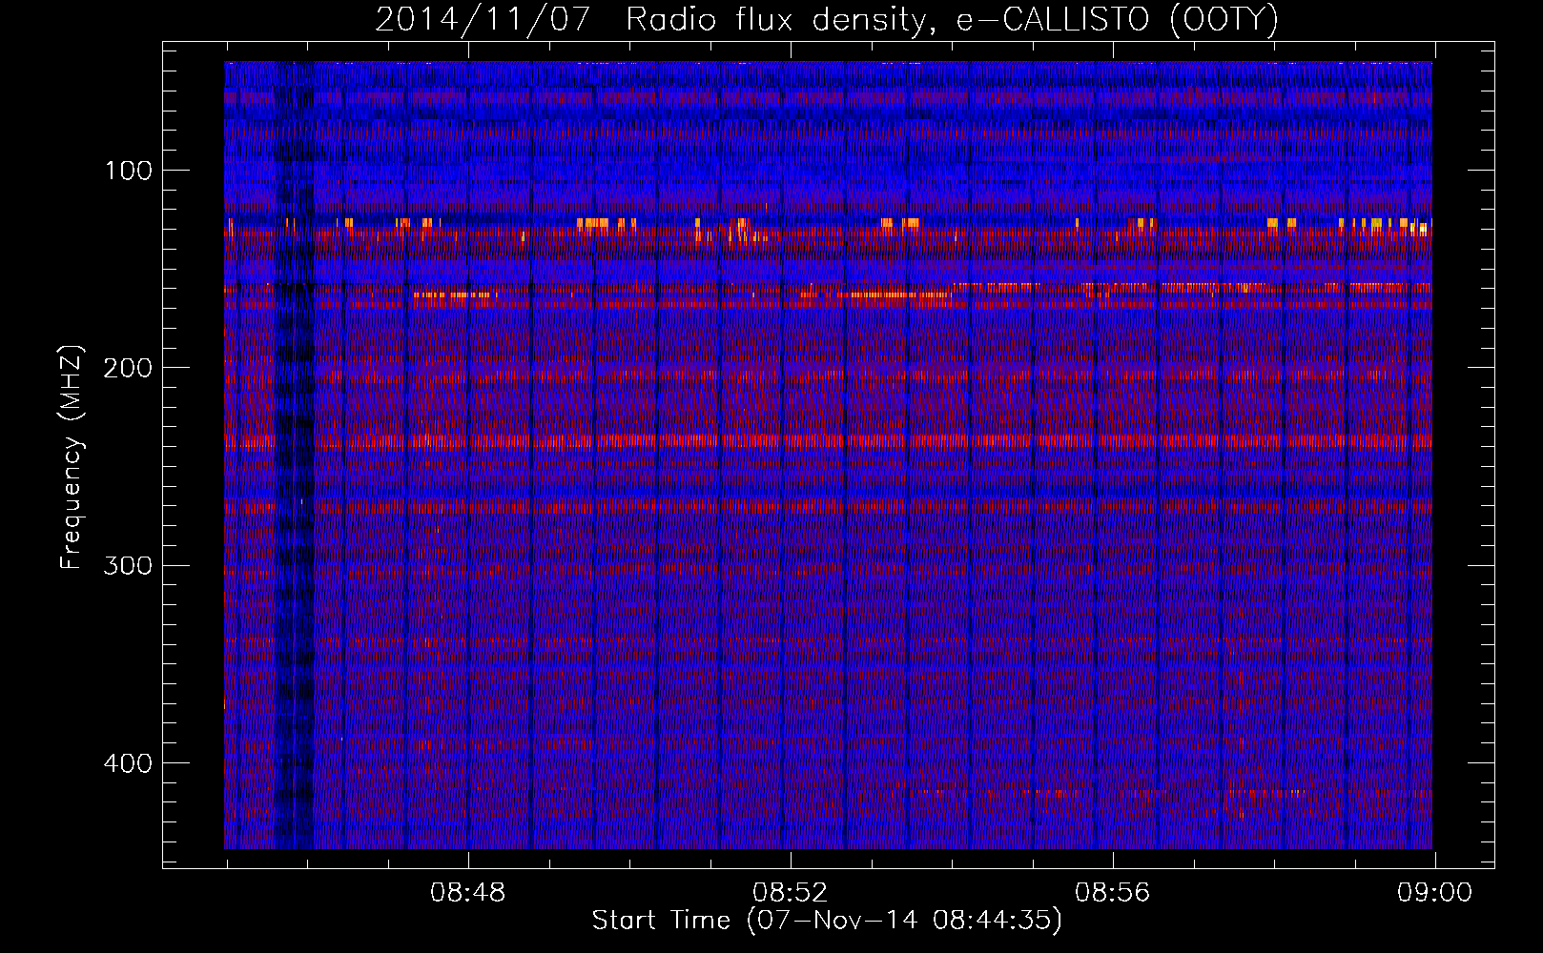1543x953 pixels.
Task: Click the 09:00 time axis label
Action: (x=1434, y=893)
